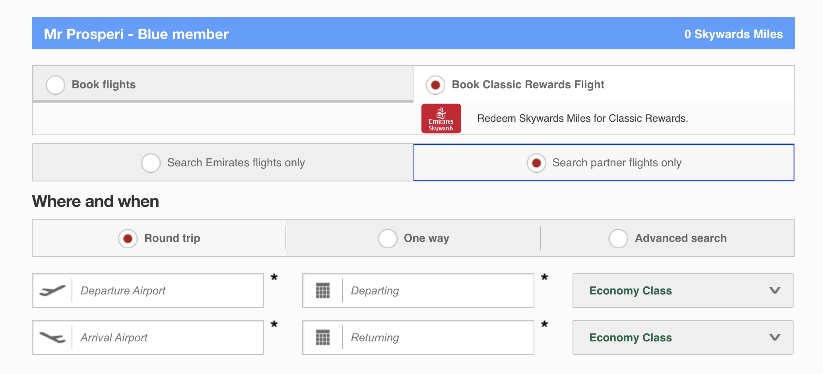
Task: Click the arriving airplane landing icon
Action: coord(52,337)
